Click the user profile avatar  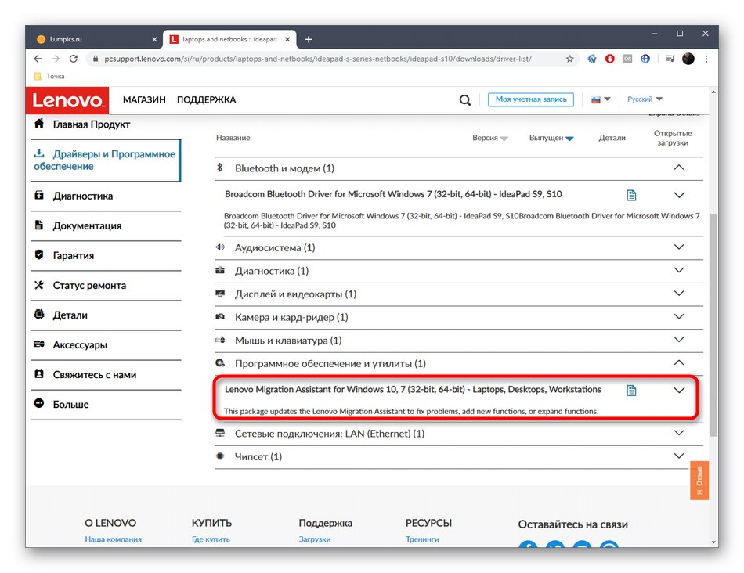(x=688, y=59)
